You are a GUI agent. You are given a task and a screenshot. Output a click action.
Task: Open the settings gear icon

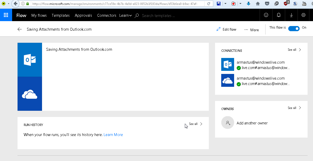(x=303, y=15)
